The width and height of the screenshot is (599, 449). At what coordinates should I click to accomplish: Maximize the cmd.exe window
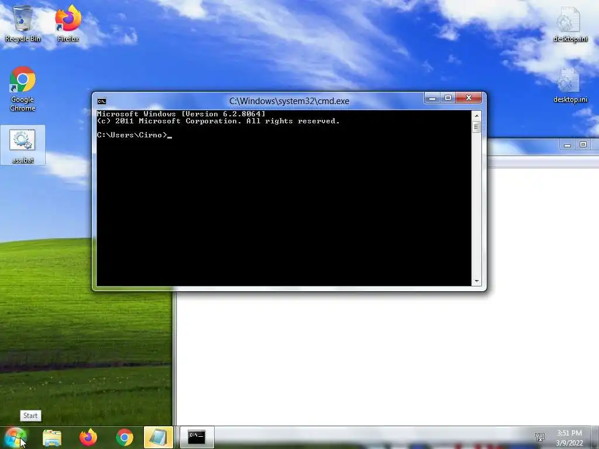point(447,98)
